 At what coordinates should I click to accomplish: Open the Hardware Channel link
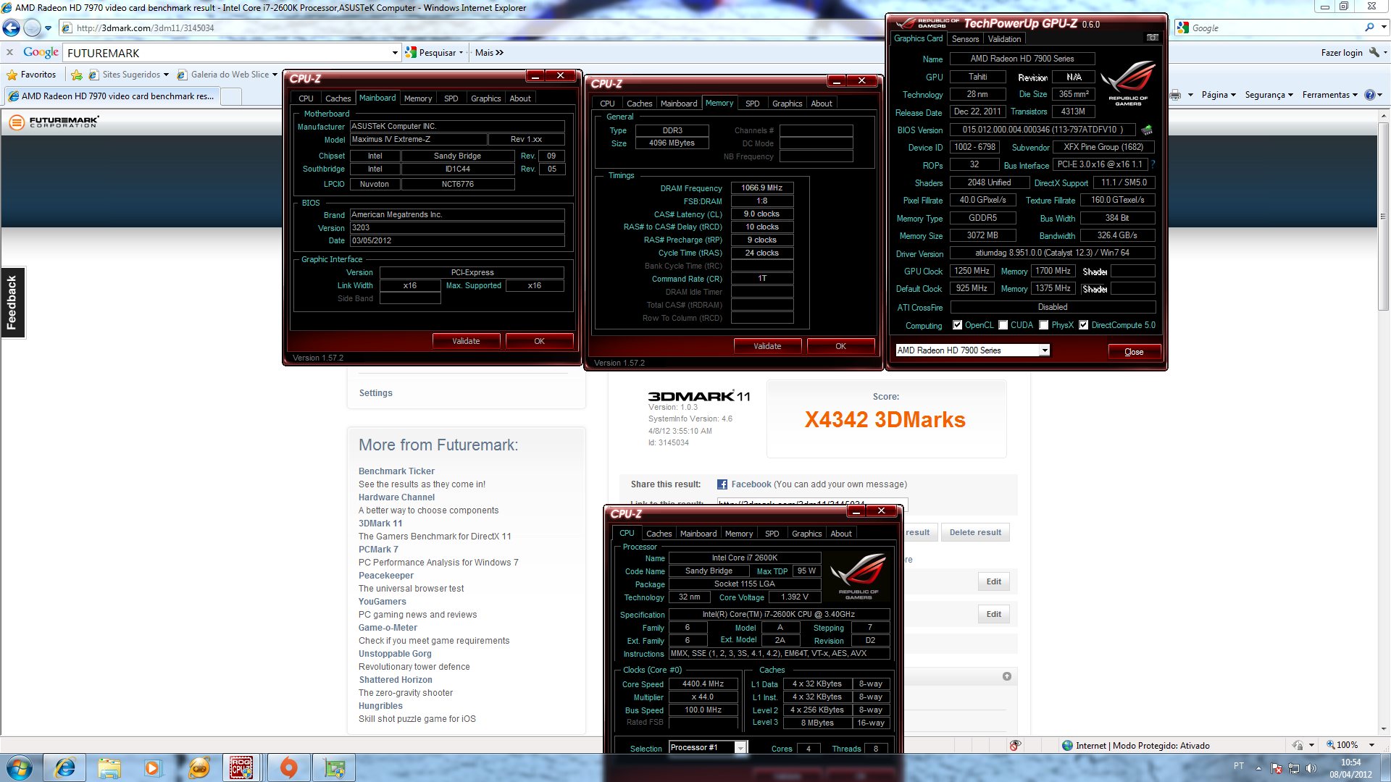tap(396, 497)
